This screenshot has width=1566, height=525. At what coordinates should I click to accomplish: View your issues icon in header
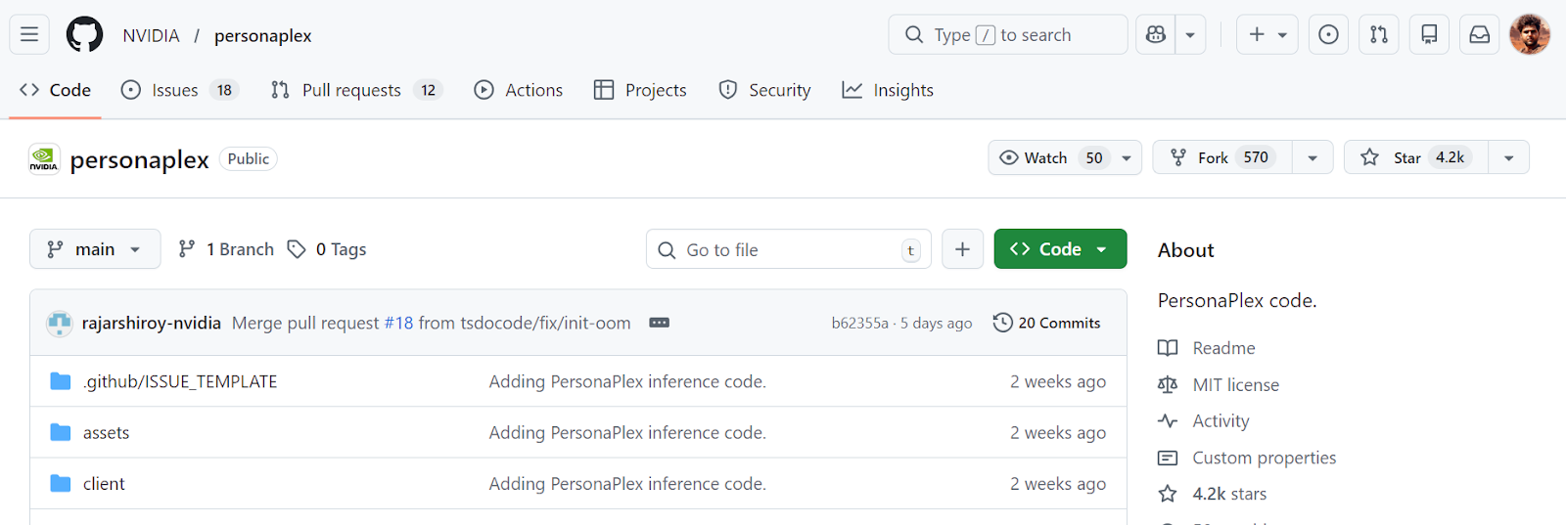point(1328,35)
